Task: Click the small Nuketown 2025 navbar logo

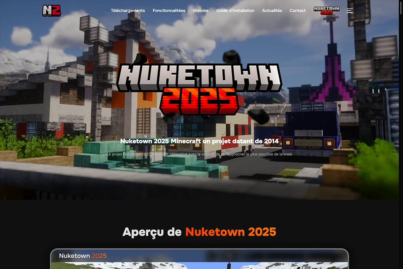Action: 326,11
